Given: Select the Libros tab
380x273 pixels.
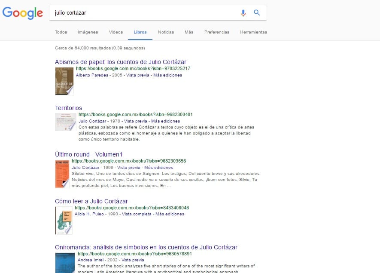Looking at the screenshot, I should 140,32.
